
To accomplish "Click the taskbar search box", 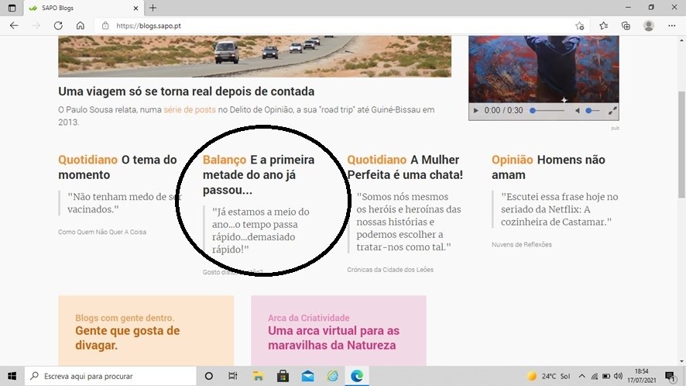I will point(110,376).
